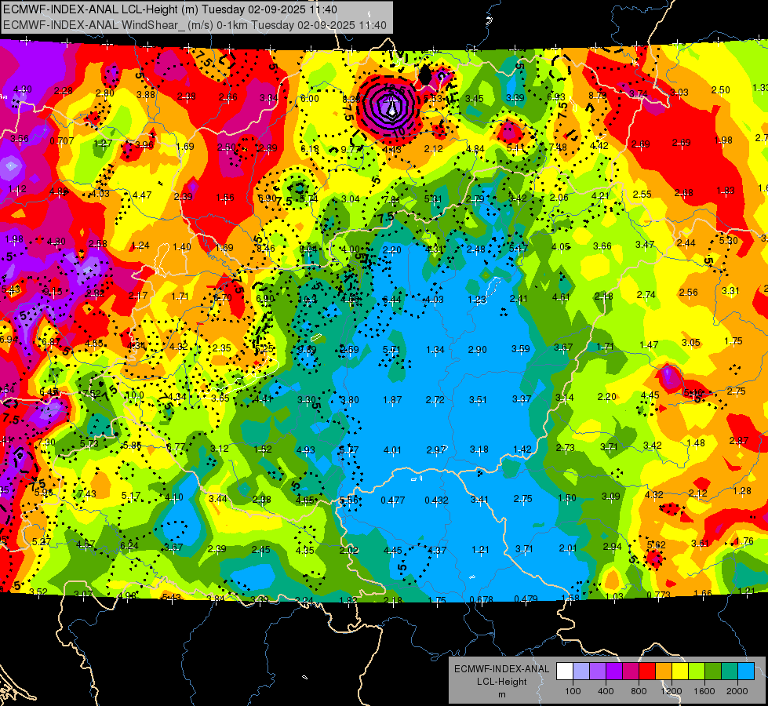Click the wind shear value 7.30
The height and width of the screenshot is (706, 768).
click(46, 442)
